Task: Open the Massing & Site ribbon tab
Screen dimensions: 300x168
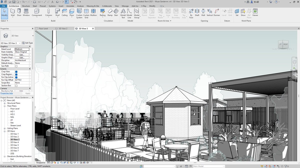Action: point(92,6)
